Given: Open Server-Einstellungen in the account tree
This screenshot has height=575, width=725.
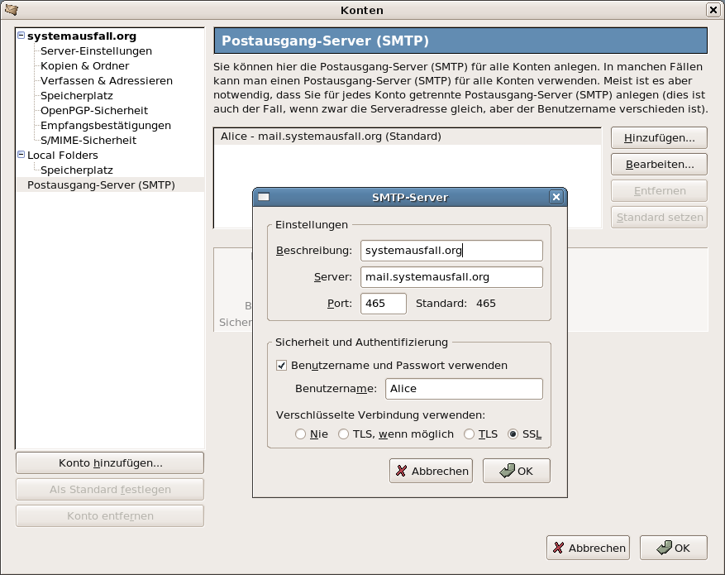Looking at the screenshot, I should tap(96, 51).
